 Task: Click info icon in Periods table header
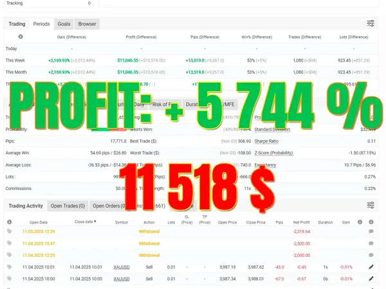21,37
